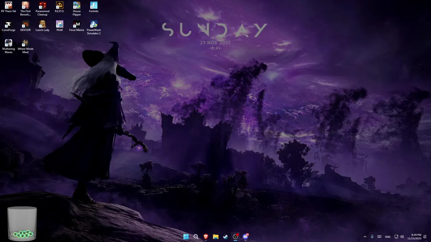Select PowerWash Simulator 2 icon
The image size is (431, 242).
[x=94, y=28]
